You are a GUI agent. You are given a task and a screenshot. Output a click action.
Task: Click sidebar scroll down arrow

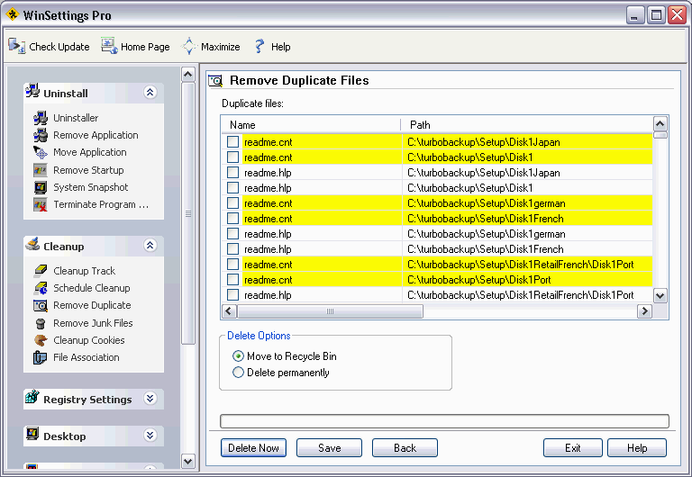point(188,461)
